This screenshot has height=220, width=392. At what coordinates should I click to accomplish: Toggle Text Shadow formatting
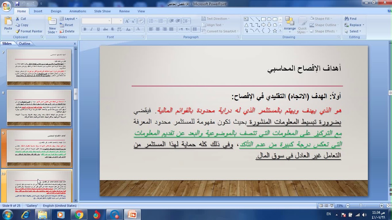112,29
